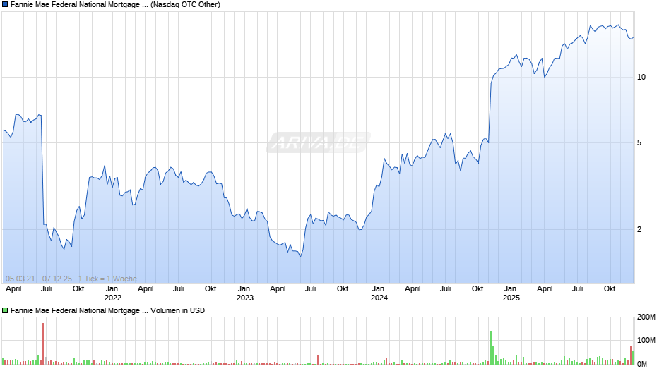Click the Fannie Mae price chart title
This screenshot has height=371, width=664.
115,5
